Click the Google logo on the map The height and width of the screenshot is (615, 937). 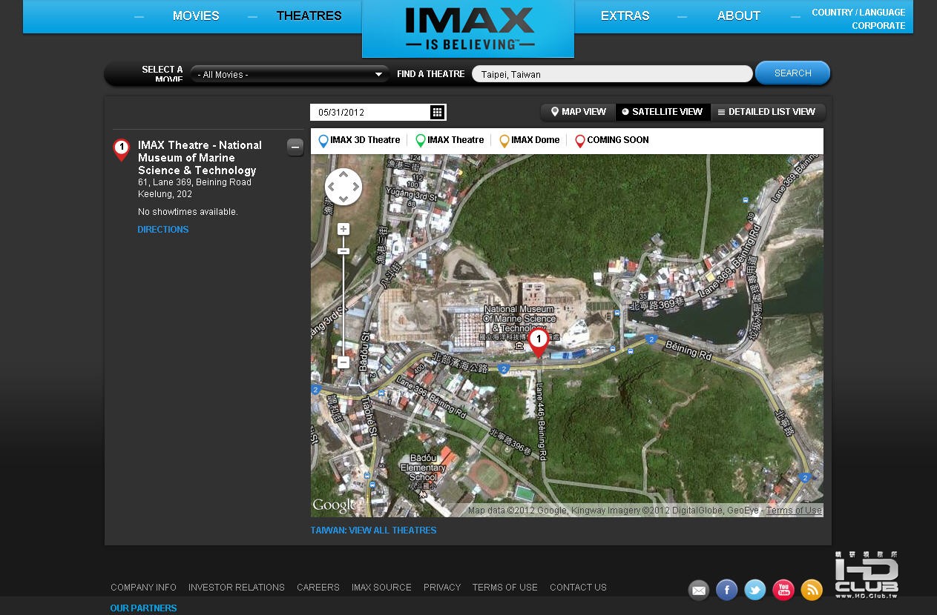[x=334, y=505]
